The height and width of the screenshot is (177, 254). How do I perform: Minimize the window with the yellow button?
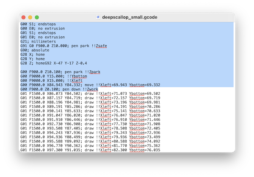click(30, 17)
